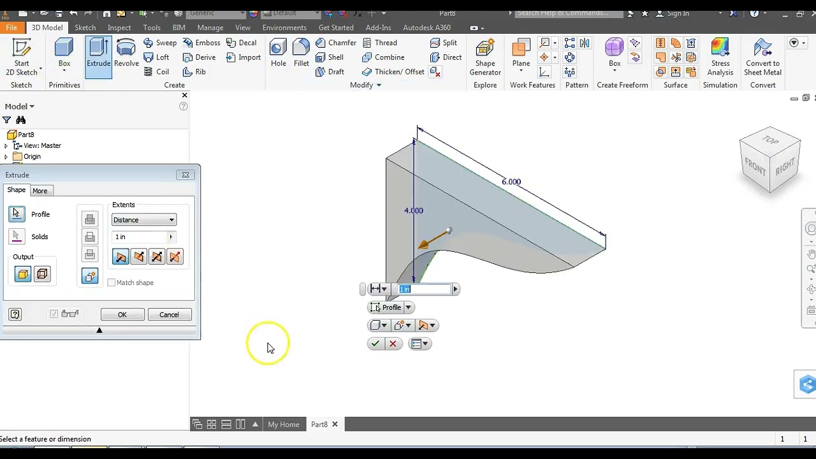Select symmetric extrude direction button
Image resolution: width=816 pixels, height=459 pixels.
click(157, 257)
